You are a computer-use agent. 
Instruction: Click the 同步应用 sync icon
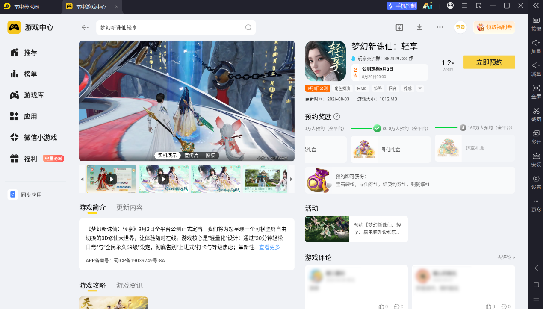tap(12, 195)
